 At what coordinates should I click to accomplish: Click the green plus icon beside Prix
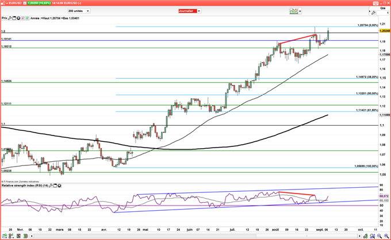[x=27, y=18]
